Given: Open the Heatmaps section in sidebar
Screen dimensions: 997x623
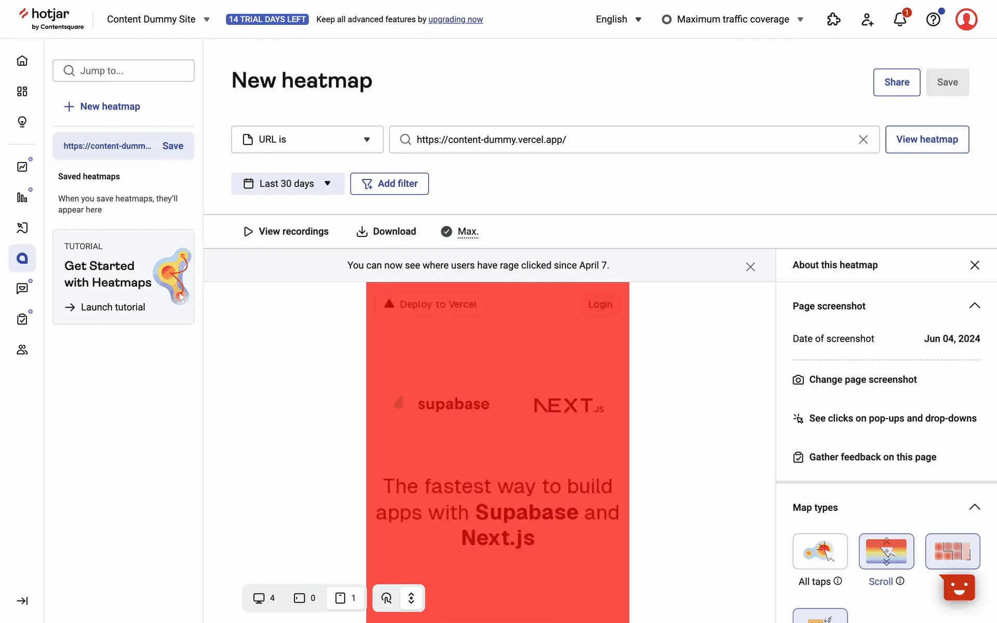Looking at the screenshot, I should pyautogui.click(x=22, y=258).
